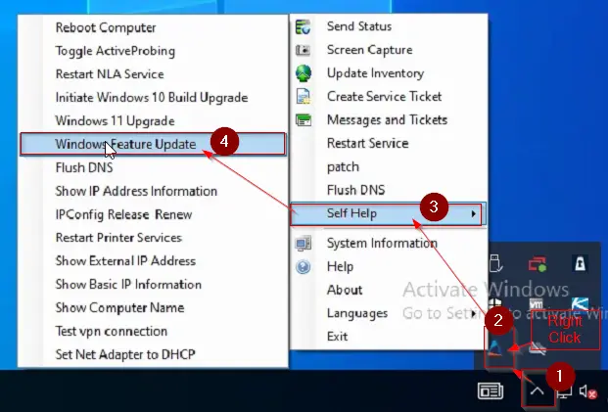Screen dimensions: 608x412
Task: Open the News and Interests taskbar icon
Action: pyautogui.click(x=491, y=391)
